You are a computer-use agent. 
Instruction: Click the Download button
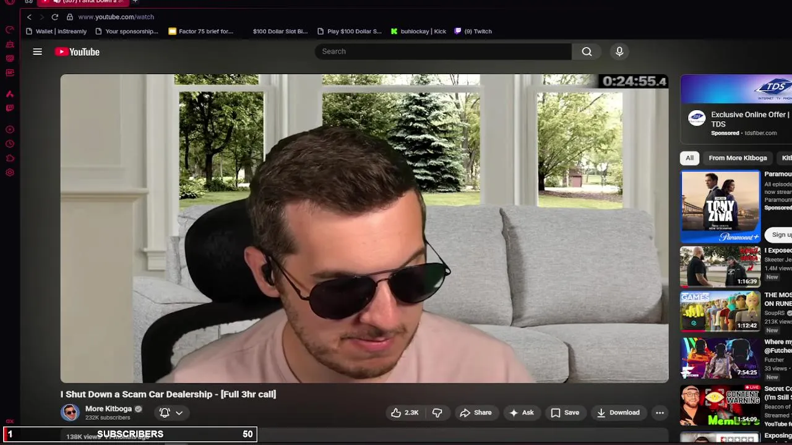click(x=618, y=413)
